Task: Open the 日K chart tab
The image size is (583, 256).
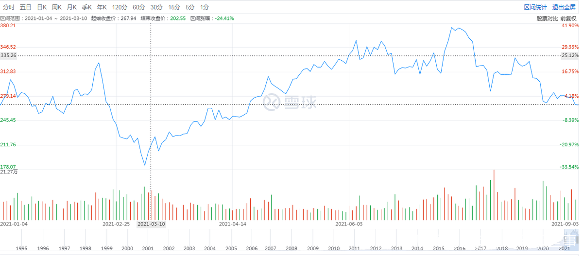Action: (x=42, y=7)
